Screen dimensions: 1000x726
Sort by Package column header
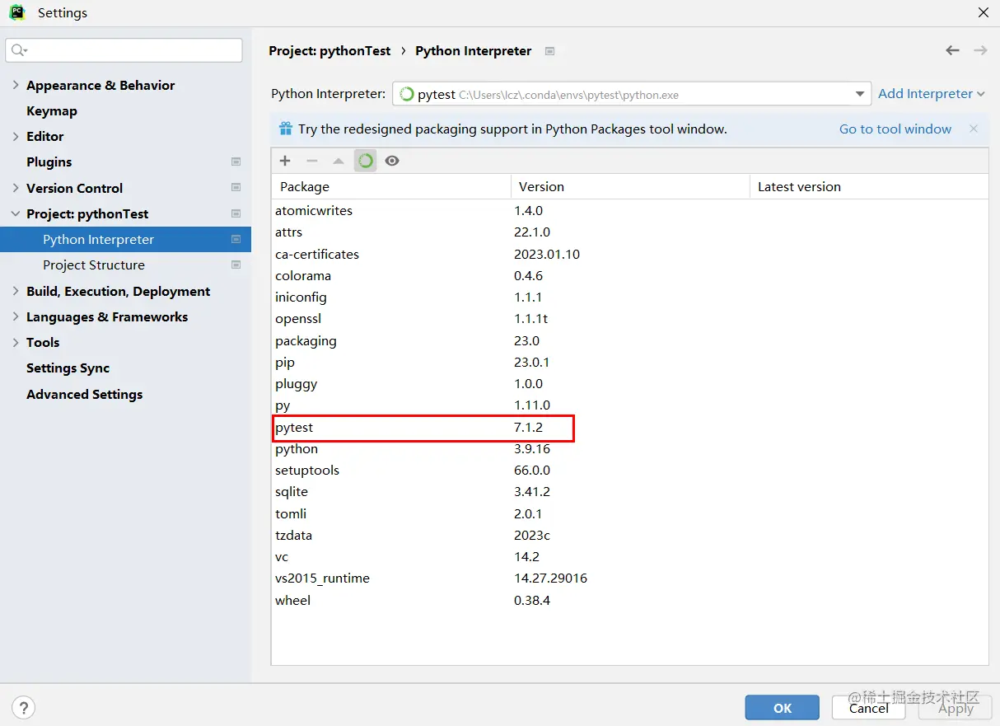pos(390,186)
